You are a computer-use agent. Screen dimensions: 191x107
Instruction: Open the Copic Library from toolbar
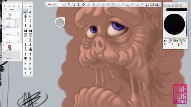tap(157, 5)
